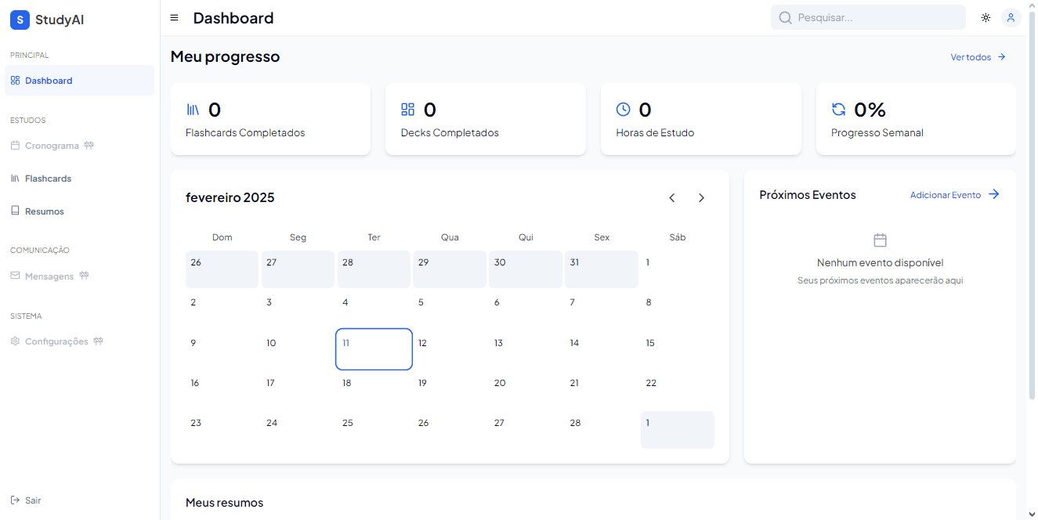Click the Ver todos arrow link
The image size is (1038, 520).
coord(1000,56)
